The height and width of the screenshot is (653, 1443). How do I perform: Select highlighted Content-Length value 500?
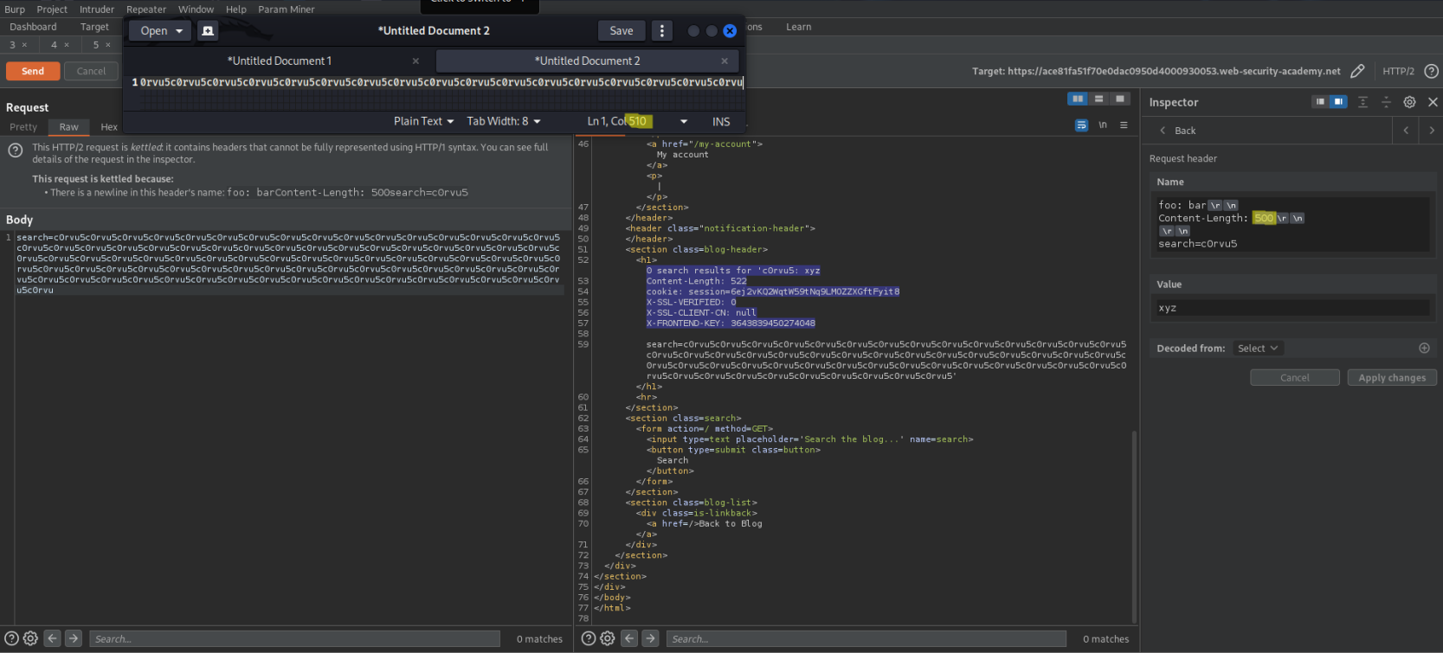(x=1264, y=218)
